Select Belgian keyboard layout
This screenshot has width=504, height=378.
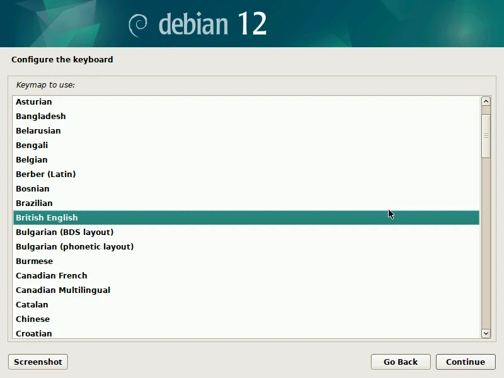pyautogui.click(x=246, y=159)
